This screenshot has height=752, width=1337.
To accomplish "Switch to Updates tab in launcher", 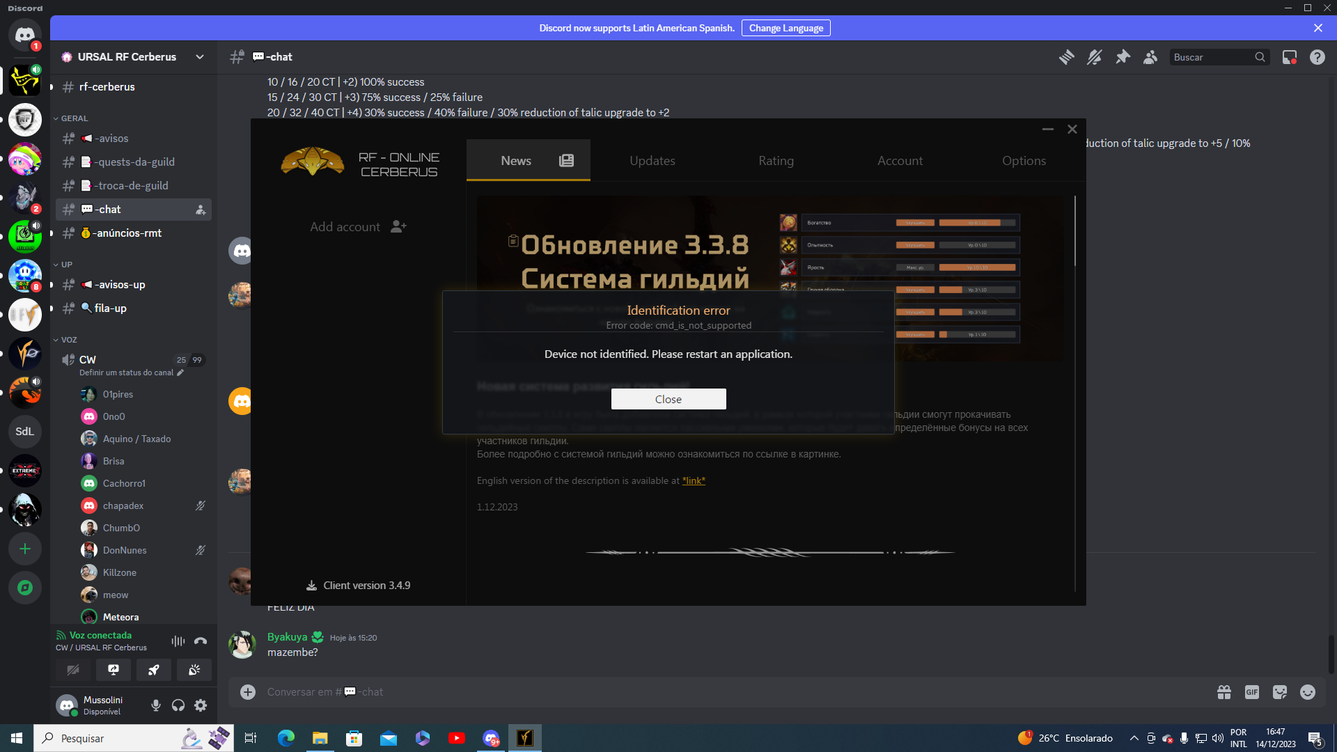I will pyautogui.click(x=652, y=161).
